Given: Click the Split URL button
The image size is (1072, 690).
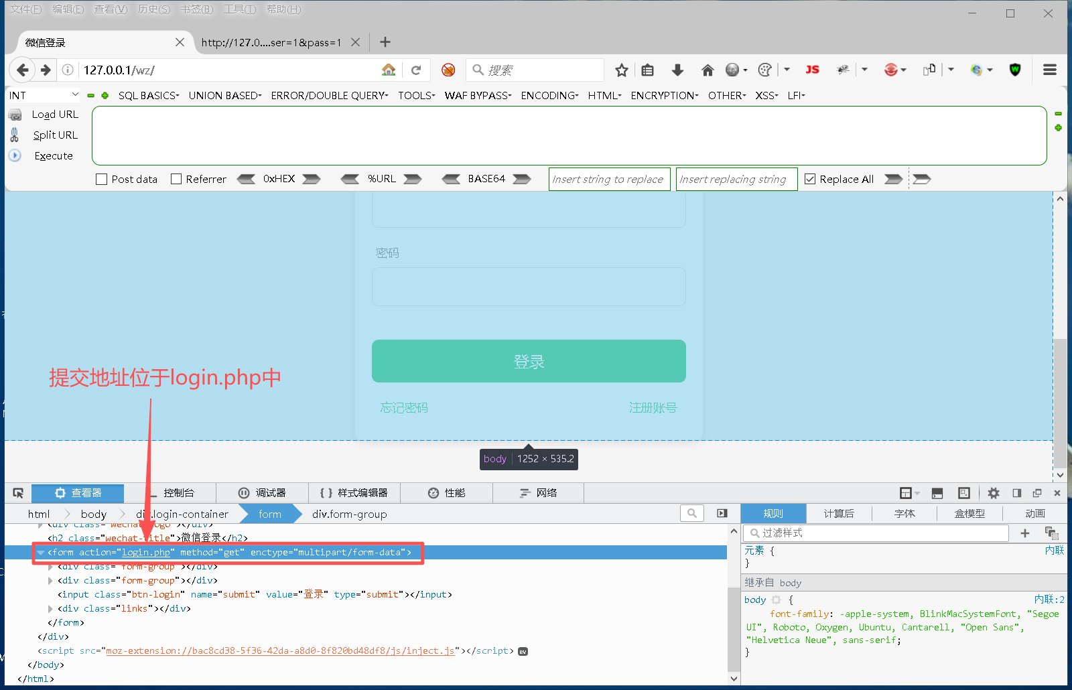Looking at the screenshot, I should coord(56,135).
